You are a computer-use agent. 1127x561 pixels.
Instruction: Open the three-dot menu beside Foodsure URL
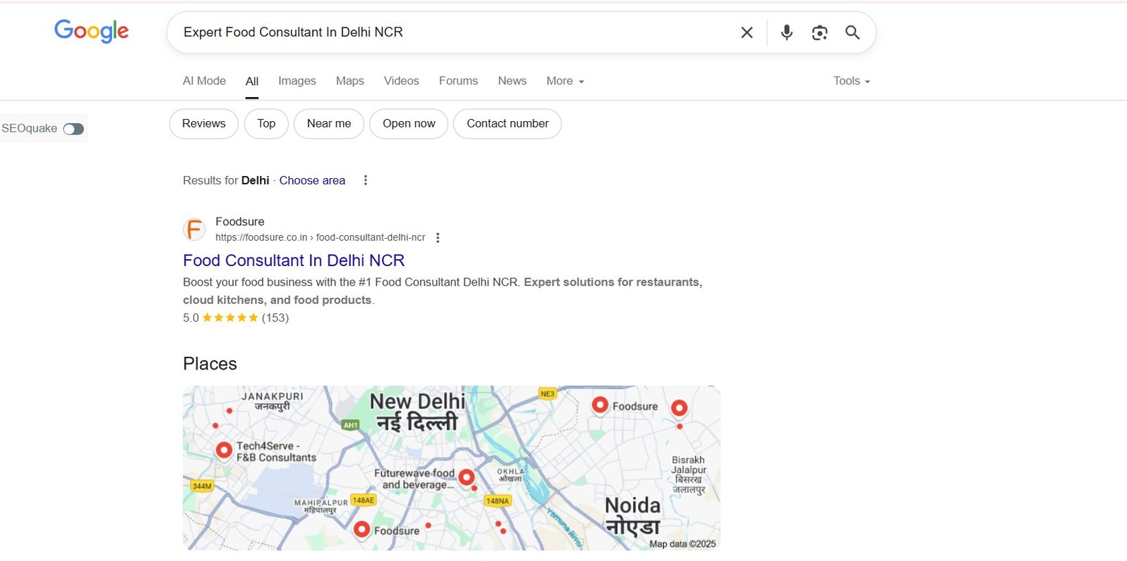[x=437, y=238]
